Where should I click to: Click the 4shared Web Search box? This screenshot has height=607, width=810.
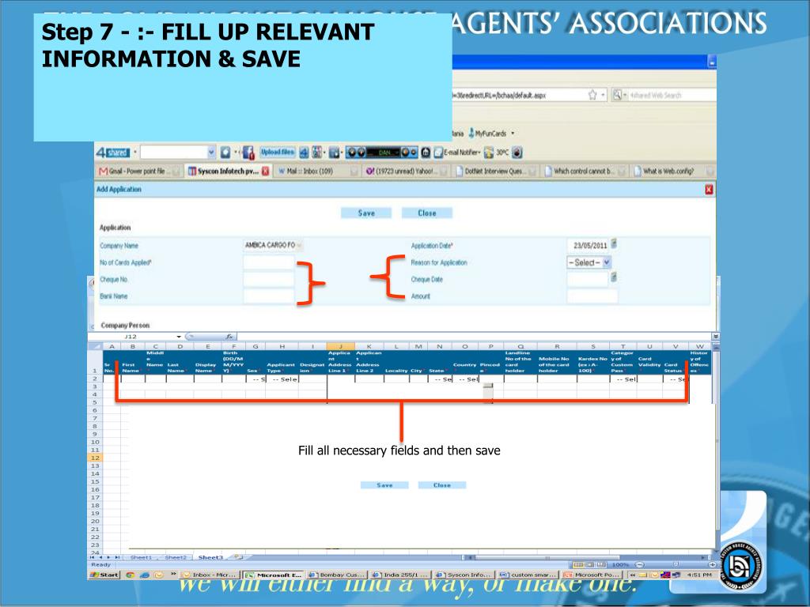click(672, 95)
